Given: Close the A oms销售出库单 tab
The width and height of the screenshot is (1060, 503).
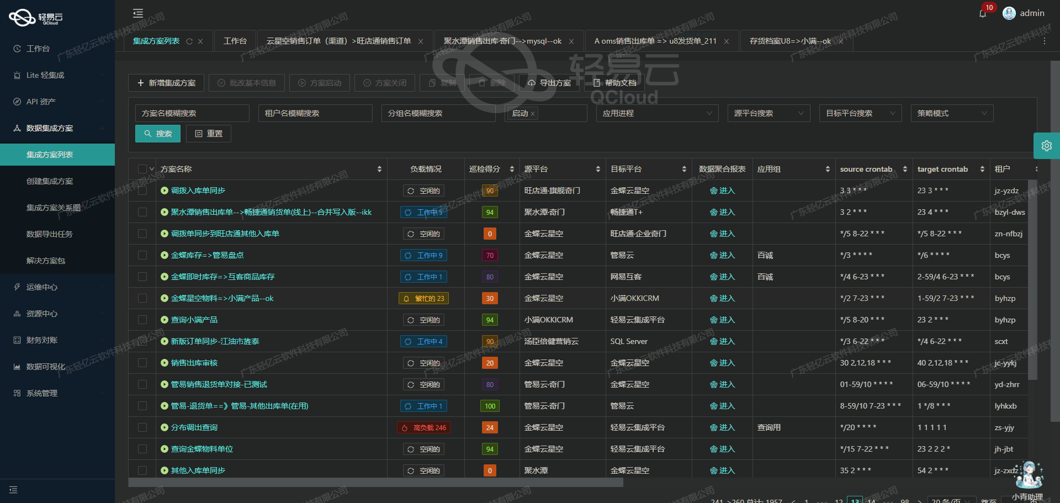Looking at the screenshot, I should 727,41.
